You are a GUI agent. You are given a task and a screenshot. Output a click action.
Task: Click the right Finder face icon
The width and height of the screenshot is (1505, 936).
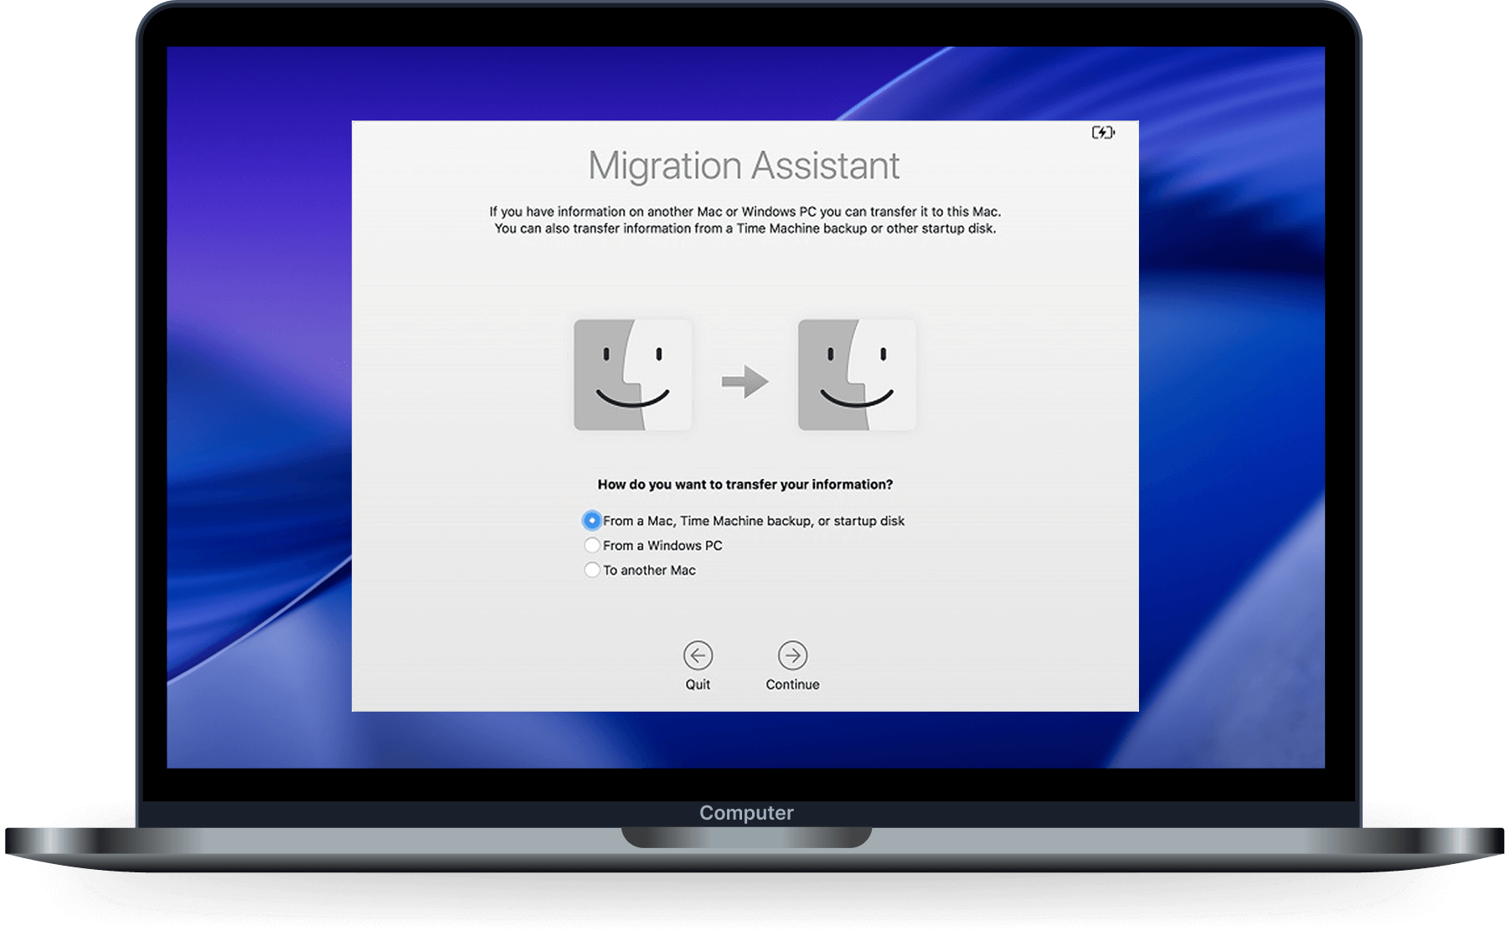(856, 375)
